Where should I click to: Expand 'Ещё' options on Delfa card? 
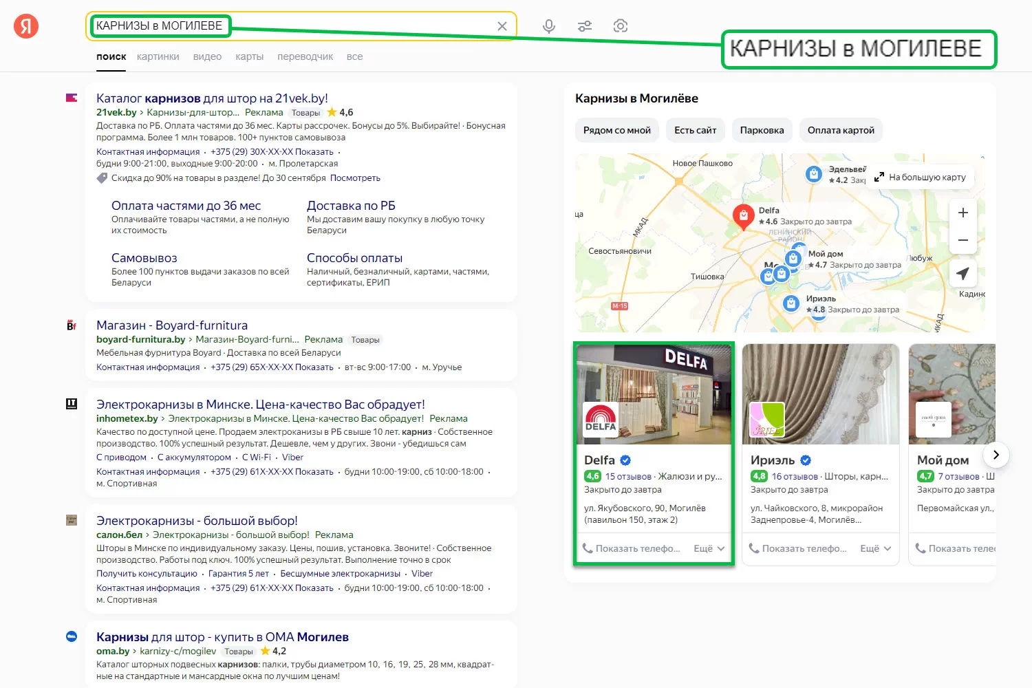click(709, 548)
